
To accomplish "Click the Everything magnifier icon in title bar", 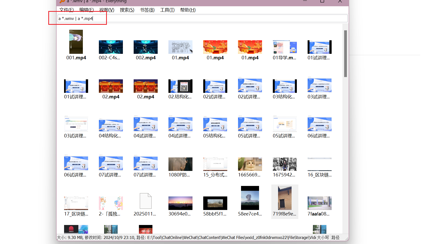I will pos(62,1).
